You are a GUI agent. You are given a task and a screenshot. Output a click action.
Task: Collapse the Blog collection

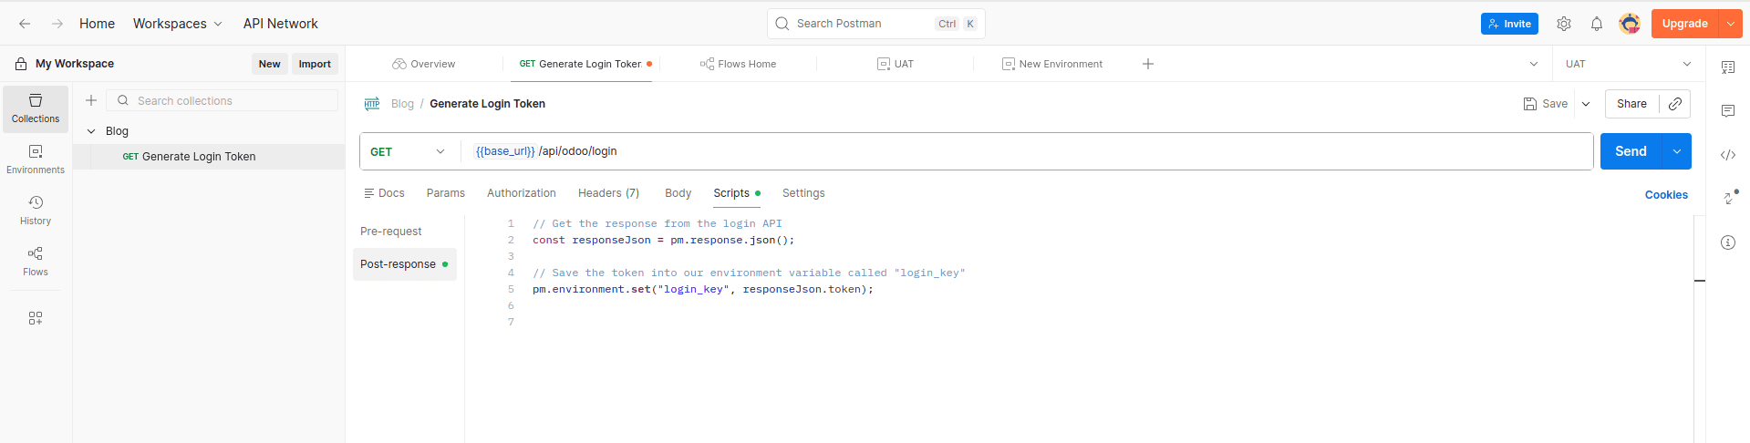click(91, 131)
